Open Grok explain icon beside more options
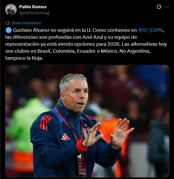 coord(159,7)
